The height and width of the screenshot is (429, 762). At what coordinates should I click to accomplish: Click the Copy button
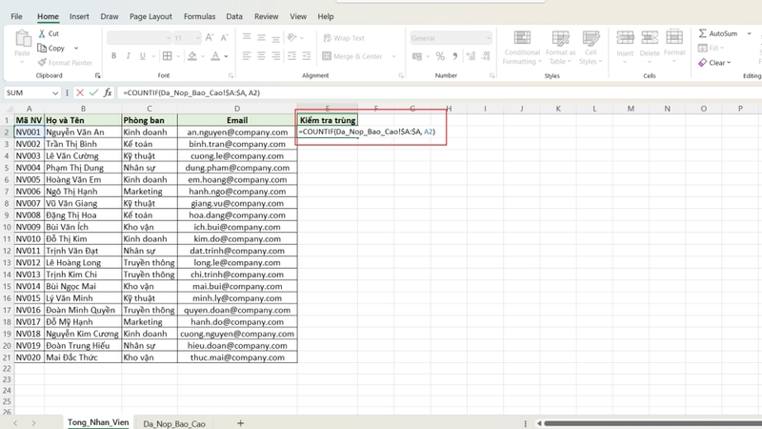pos(51,49)
